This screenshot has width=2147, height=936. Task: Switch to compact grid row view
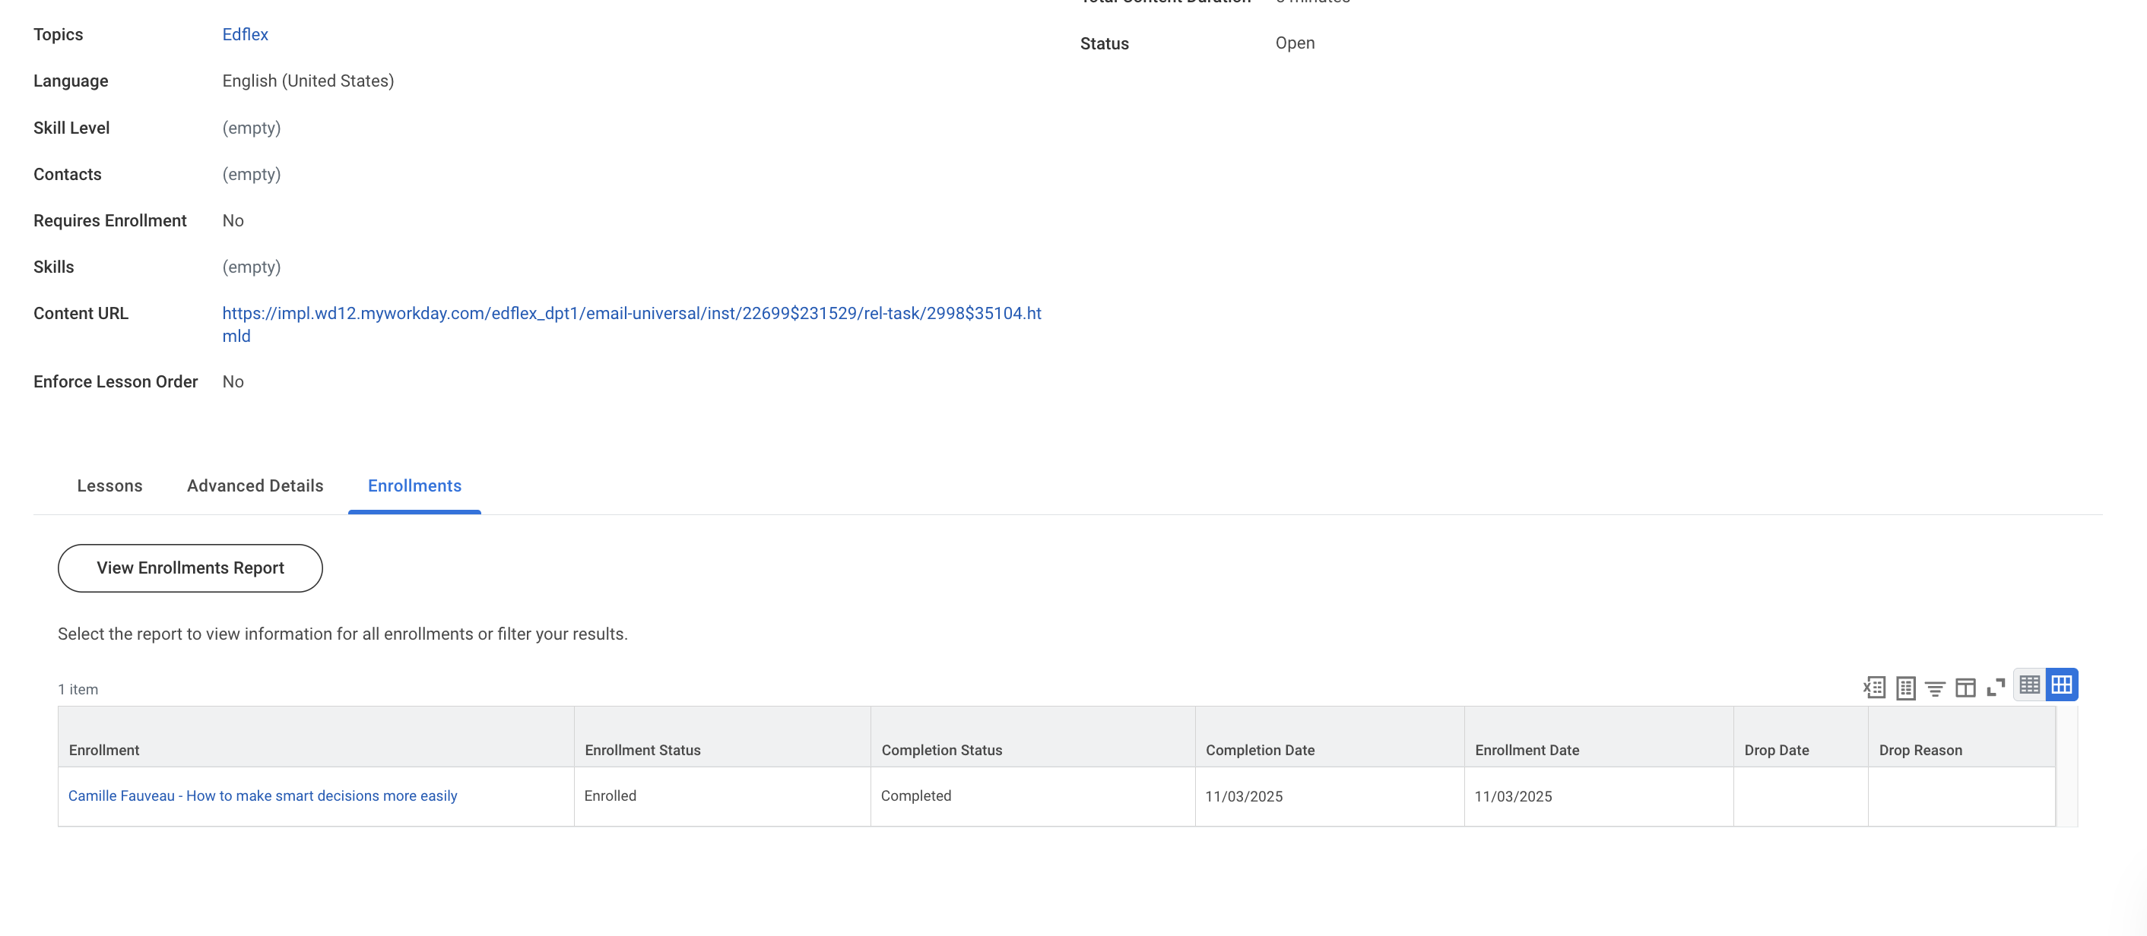coord(2029,685)
